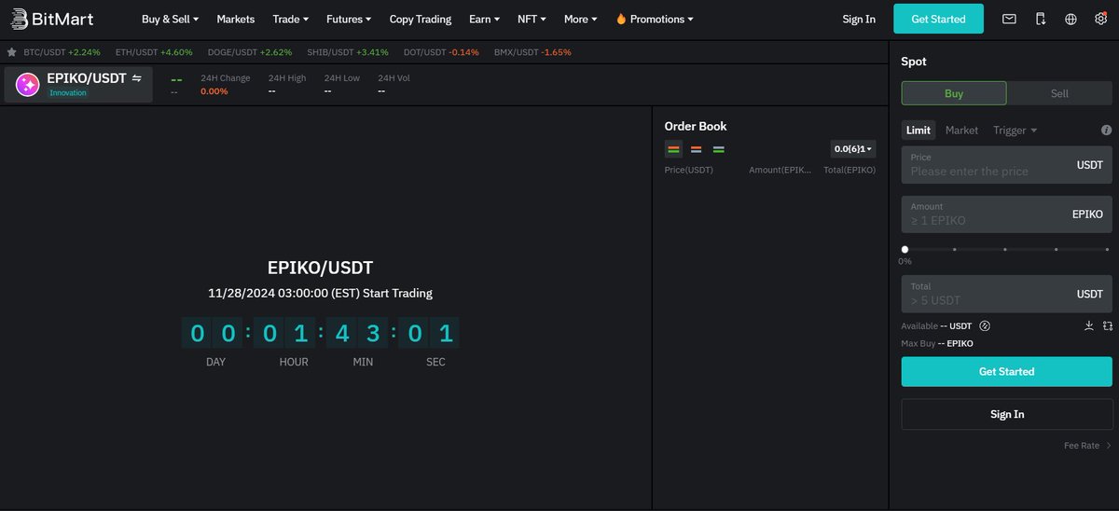
Task: Click the fee coin icon beside Available USDT
Action: click(x=985, y=326)
